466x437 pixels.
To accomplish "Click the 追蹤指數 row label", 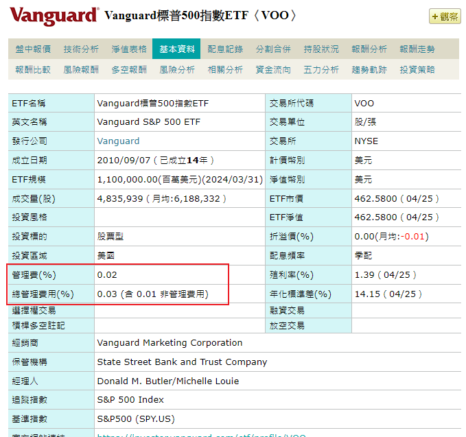I will [x=30, y=399].
